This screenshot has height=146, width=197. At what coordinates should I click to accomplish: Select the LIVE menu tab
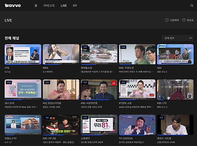tap(64, 5)
